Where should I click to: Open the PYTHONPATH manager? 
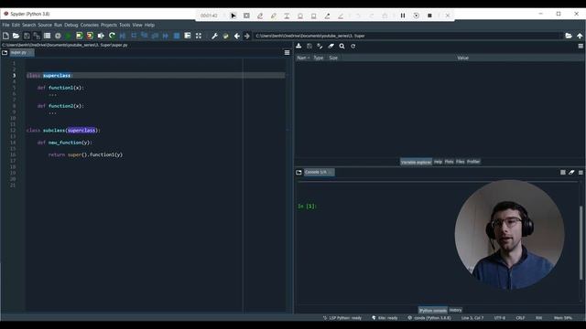[x=225, y=36]
